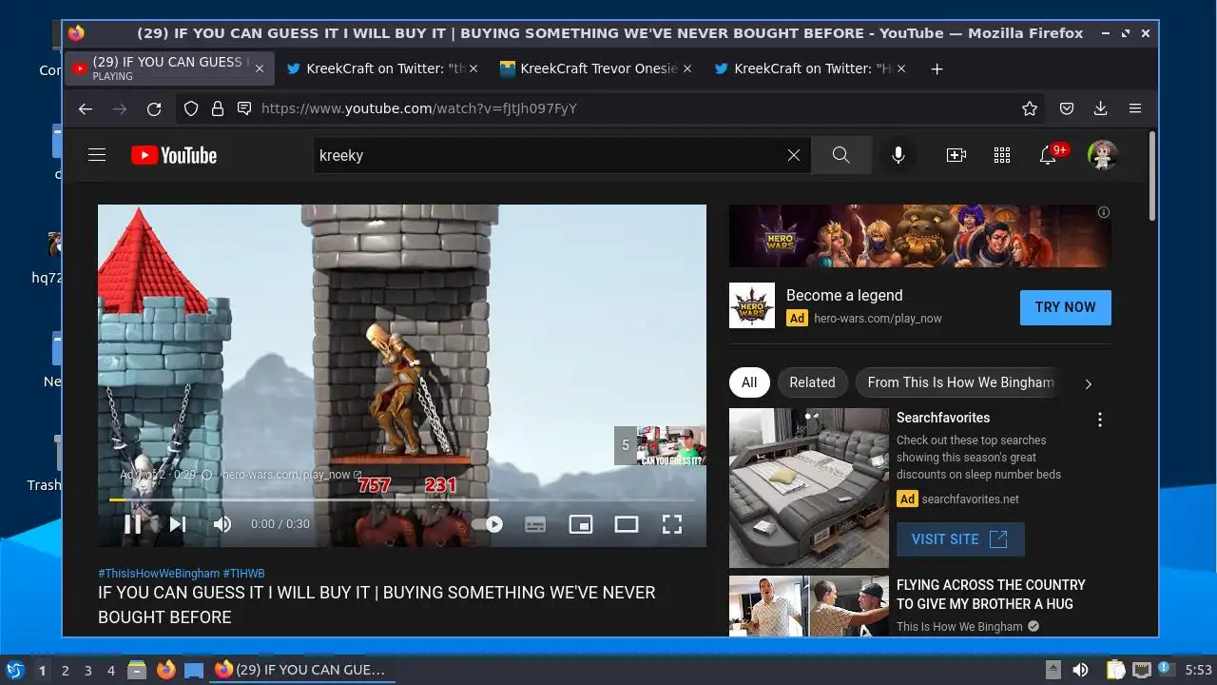Open the file manager taskbar icon
This screenshot has width=1217, height=685.
coord(137,671)
